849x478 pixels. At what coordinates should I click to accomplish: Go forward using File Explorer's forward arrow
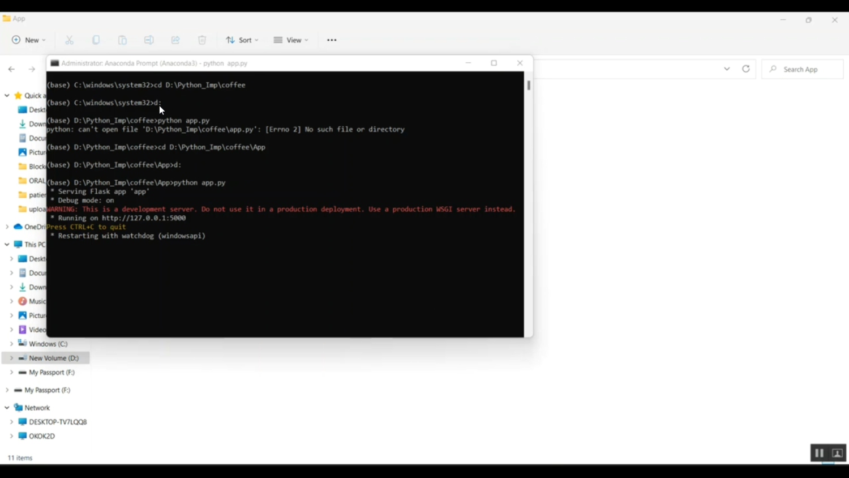click(32, 69)
